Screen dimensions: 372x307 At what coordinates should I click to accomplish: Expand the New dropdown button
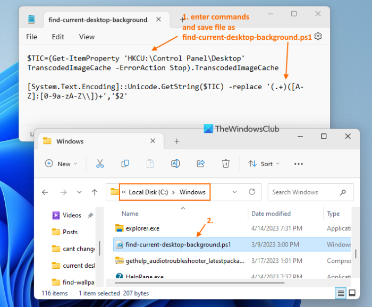click(x=61, y=164)
